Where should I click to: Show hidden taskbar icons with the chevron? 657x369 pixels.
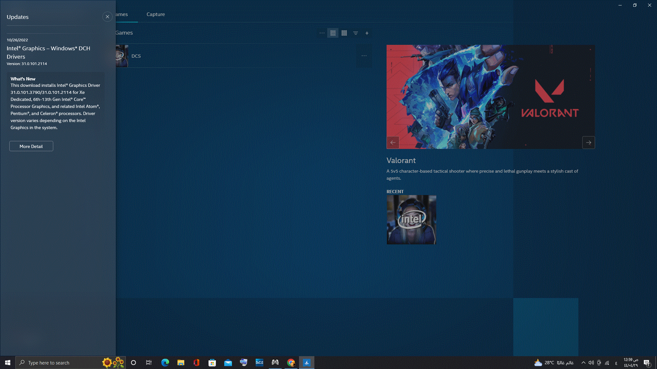click(x=583, y=363)
